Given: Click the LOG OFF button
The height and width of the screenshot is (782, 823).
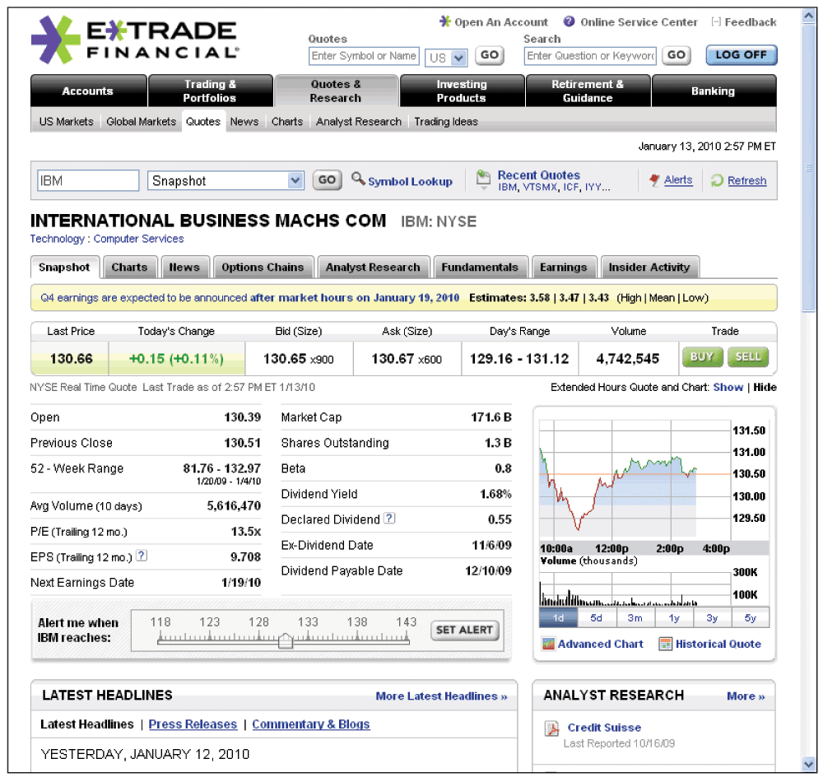Looking at the screenshot, I should click(x=742, y=55).
